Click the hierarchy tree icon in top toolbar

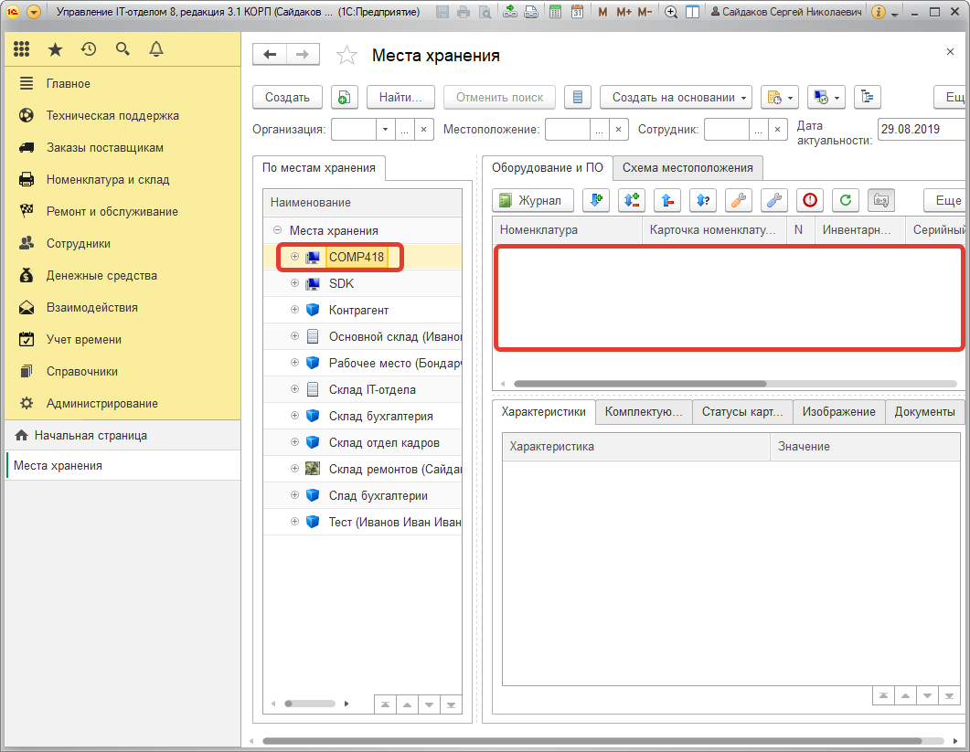[868, 97]
